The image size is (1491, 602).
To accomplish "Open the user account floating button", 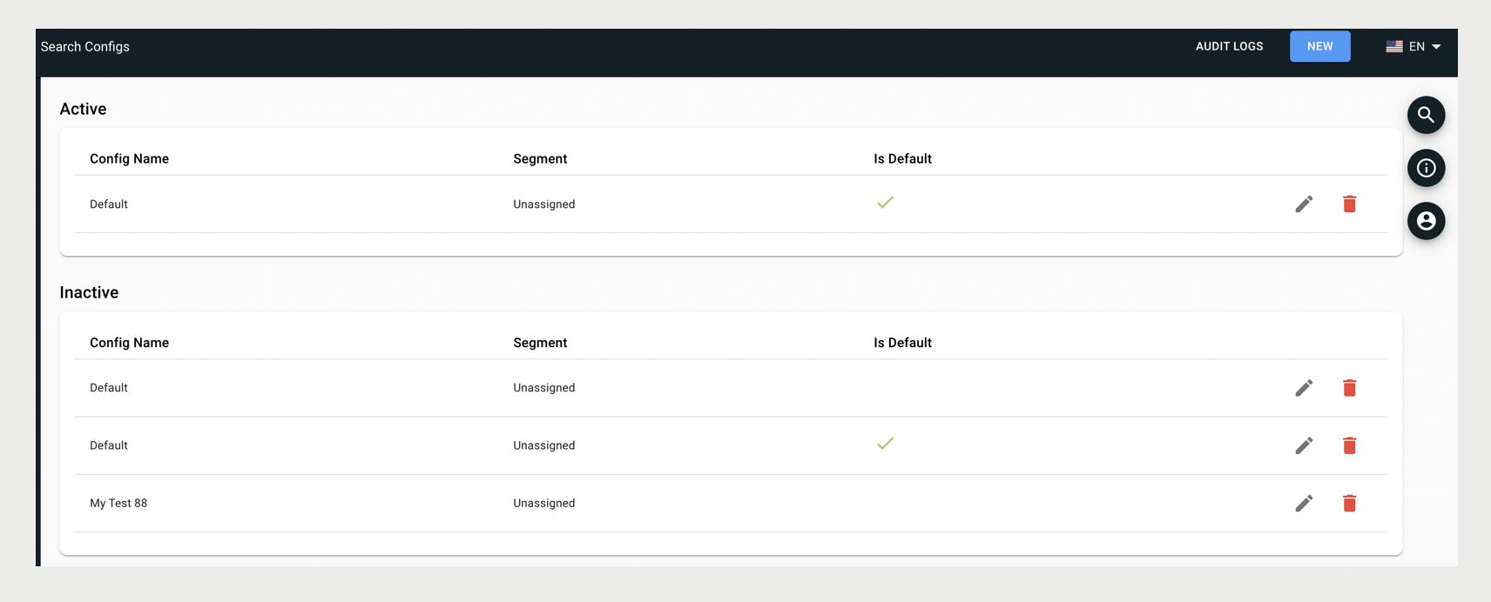I will pos(1426,221).
